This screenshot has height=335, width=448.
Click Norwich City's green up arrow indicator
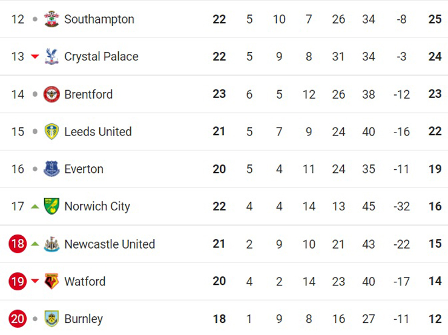tap(35, 207)
